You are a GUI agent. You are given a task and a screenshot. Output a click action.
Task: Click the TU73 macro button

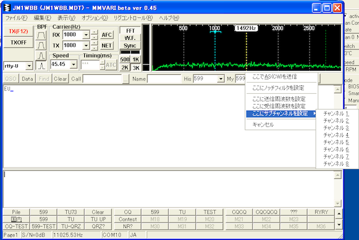(x=71, y=212)
